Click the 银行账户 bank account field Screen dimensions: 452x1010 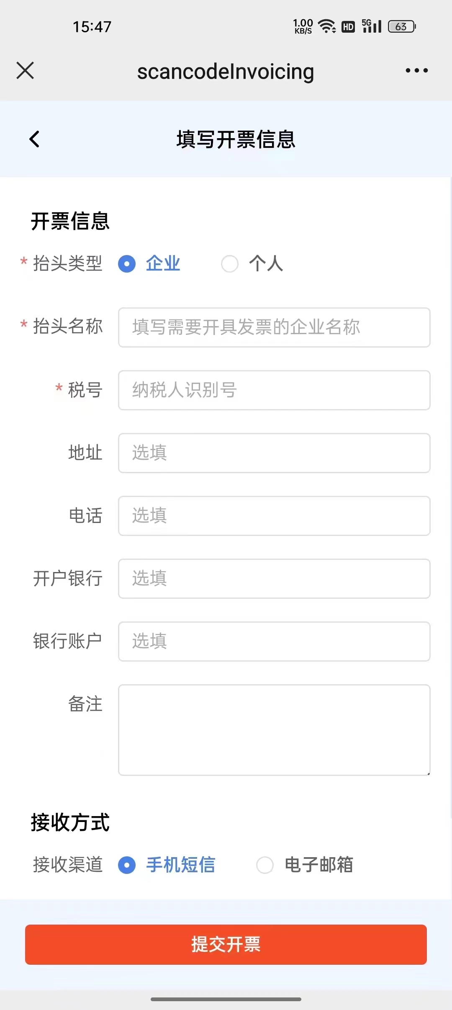point(274,642)
